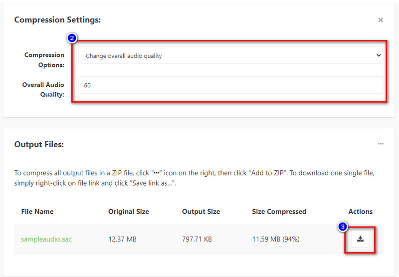Screen dimensions: 399x277
Task: Click the Output Files heading
Action: [x=39, y=144]
